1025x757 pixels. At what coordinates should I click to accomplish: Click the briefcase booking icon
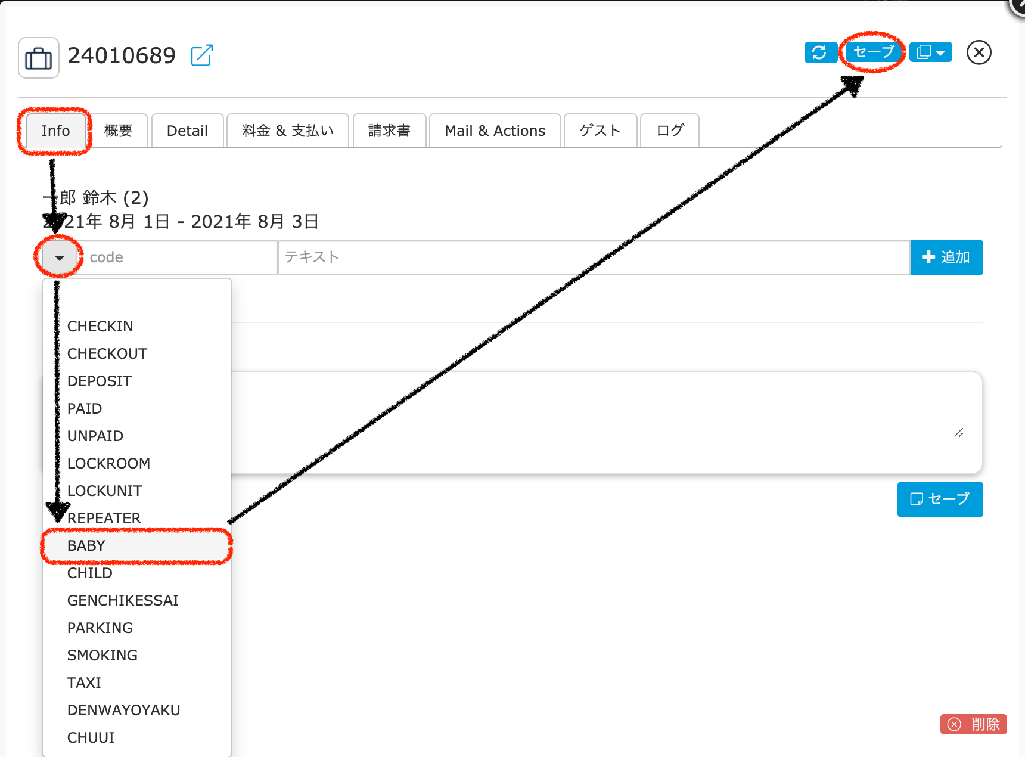click(x=39, y=58)
